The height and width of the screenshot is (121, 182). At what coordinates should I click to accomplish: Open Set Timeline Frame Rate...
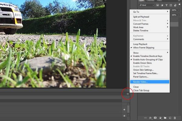(x=150, y=73)
